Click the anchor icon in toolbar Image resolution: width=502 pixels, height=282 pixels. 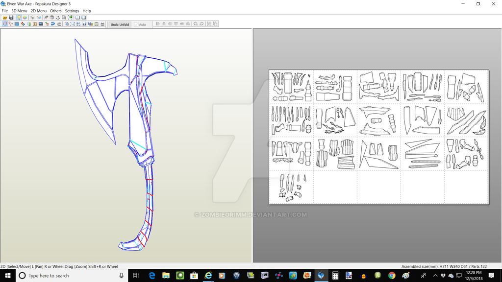[58, 18]
